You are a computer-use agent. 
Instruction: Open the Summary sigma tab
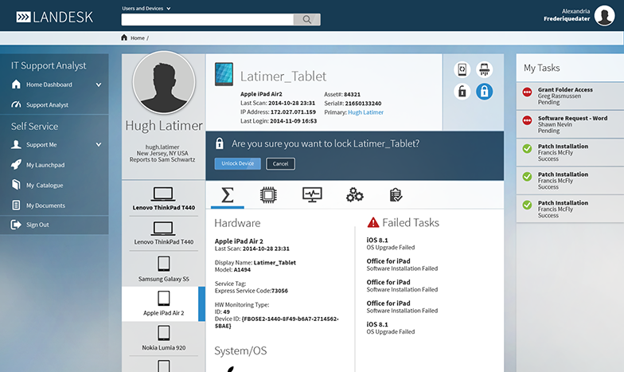coord(227,195)
